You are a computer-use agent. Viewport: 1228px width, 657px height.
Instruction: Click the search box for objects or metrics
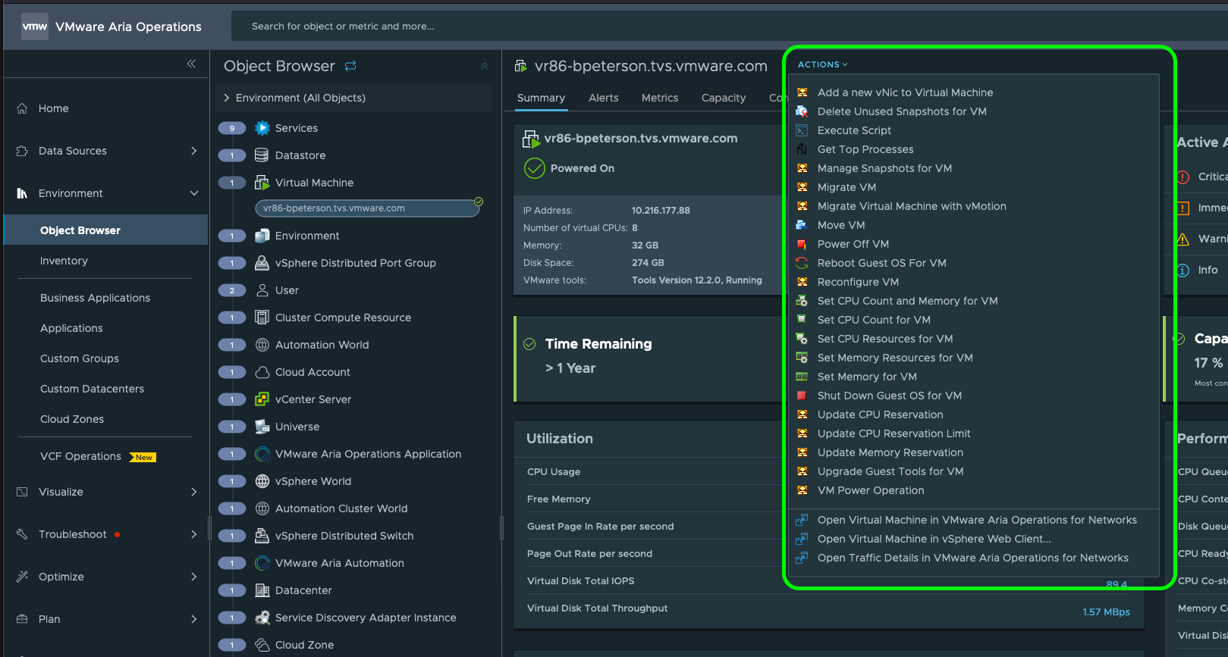pos(531,26)
